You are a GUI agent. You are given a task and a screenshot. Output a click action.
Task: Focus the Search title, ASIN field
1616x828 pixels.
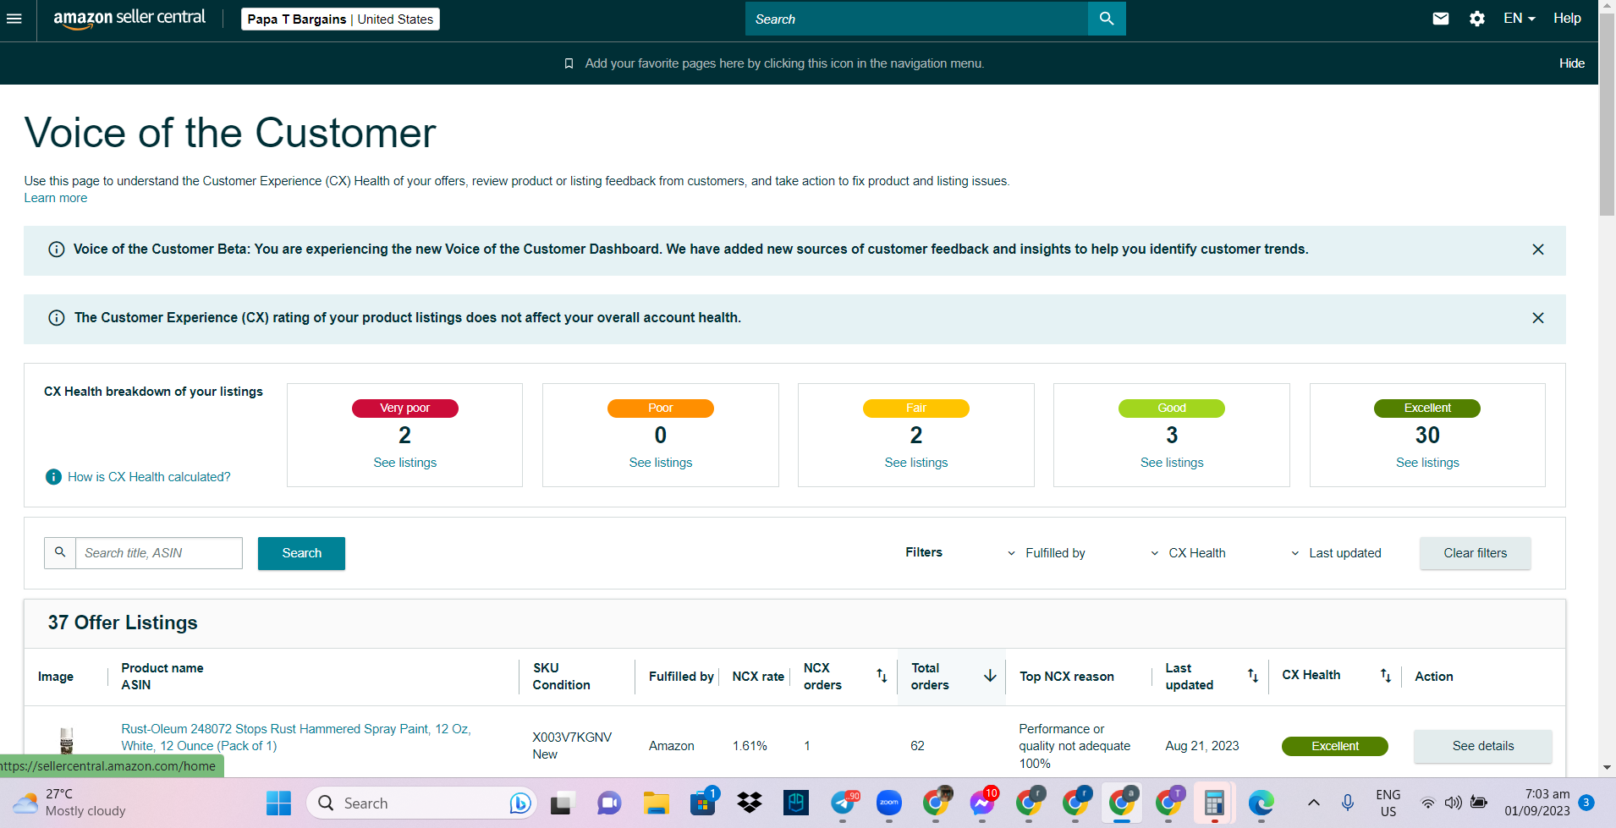tap(159, 553)
